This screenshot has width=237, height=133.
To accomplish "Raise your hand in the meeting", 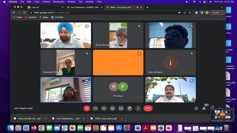I will pos(129,108).
